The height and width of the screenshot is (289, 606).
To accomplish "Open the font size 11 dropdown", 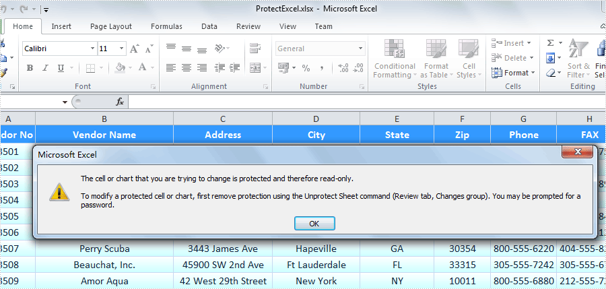I will [x=122, y=49].
